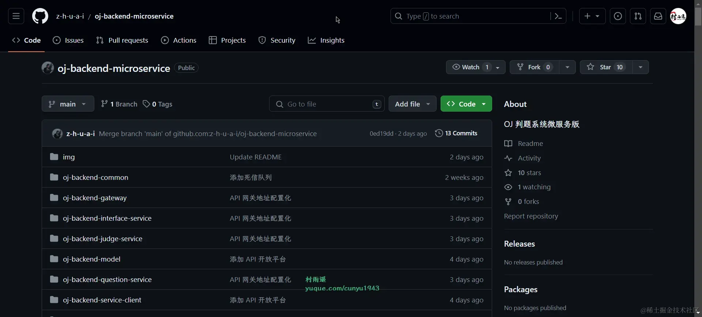Open the 0ed19dd commit hash link
The height and width of the screenshot is (317, 702).
[381, 134]
